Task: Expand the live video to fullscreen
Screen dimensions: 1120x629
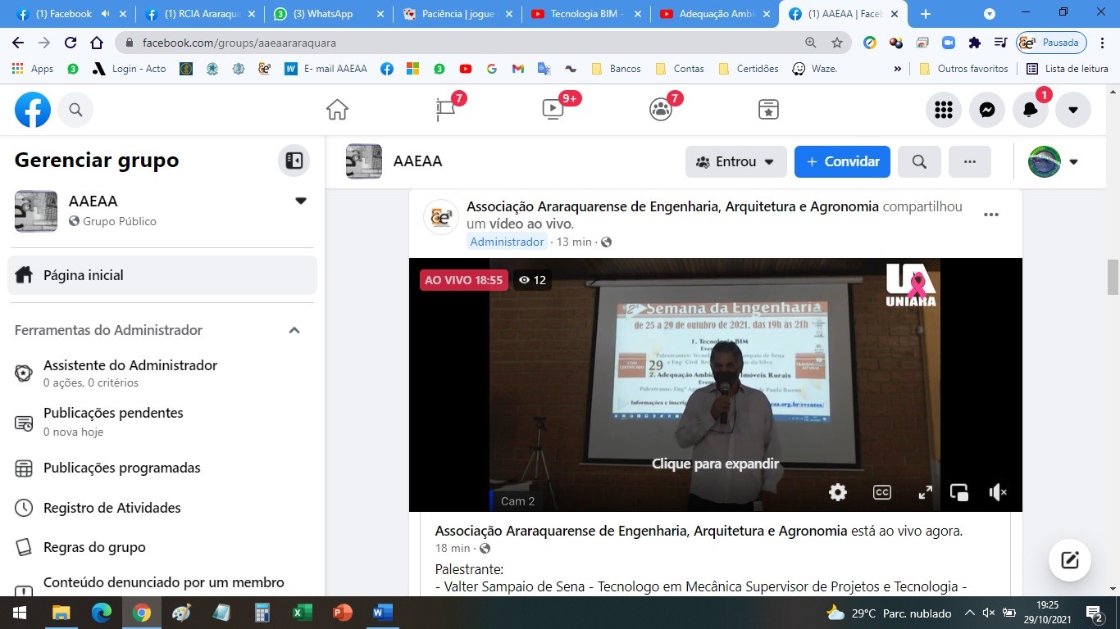Action: coord(925,492)
